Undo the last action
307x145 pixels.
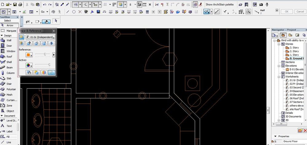[x=45, y=4]
